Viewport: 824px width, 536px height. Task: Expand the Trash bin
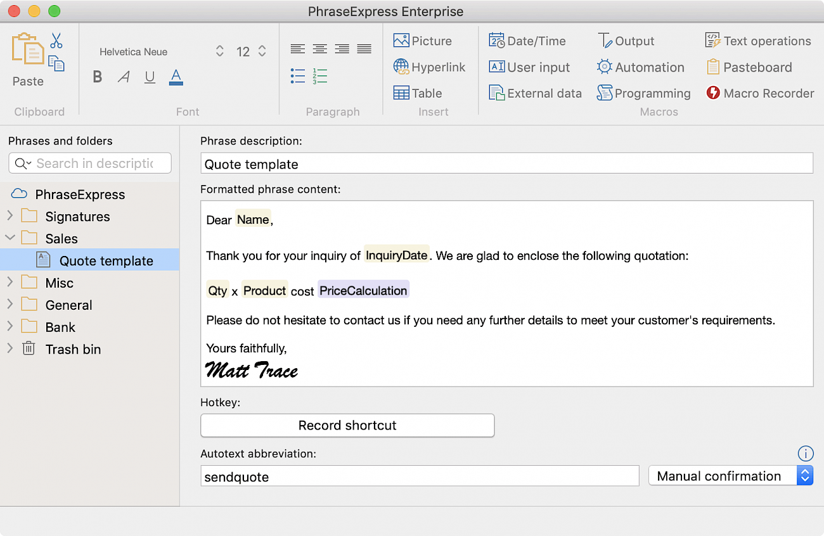tap(10, 349)
